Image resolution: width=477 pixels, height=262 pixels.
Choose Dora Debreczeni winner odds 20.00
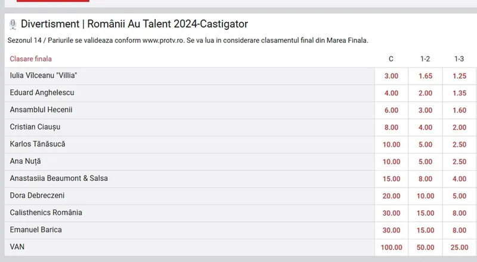391,196
